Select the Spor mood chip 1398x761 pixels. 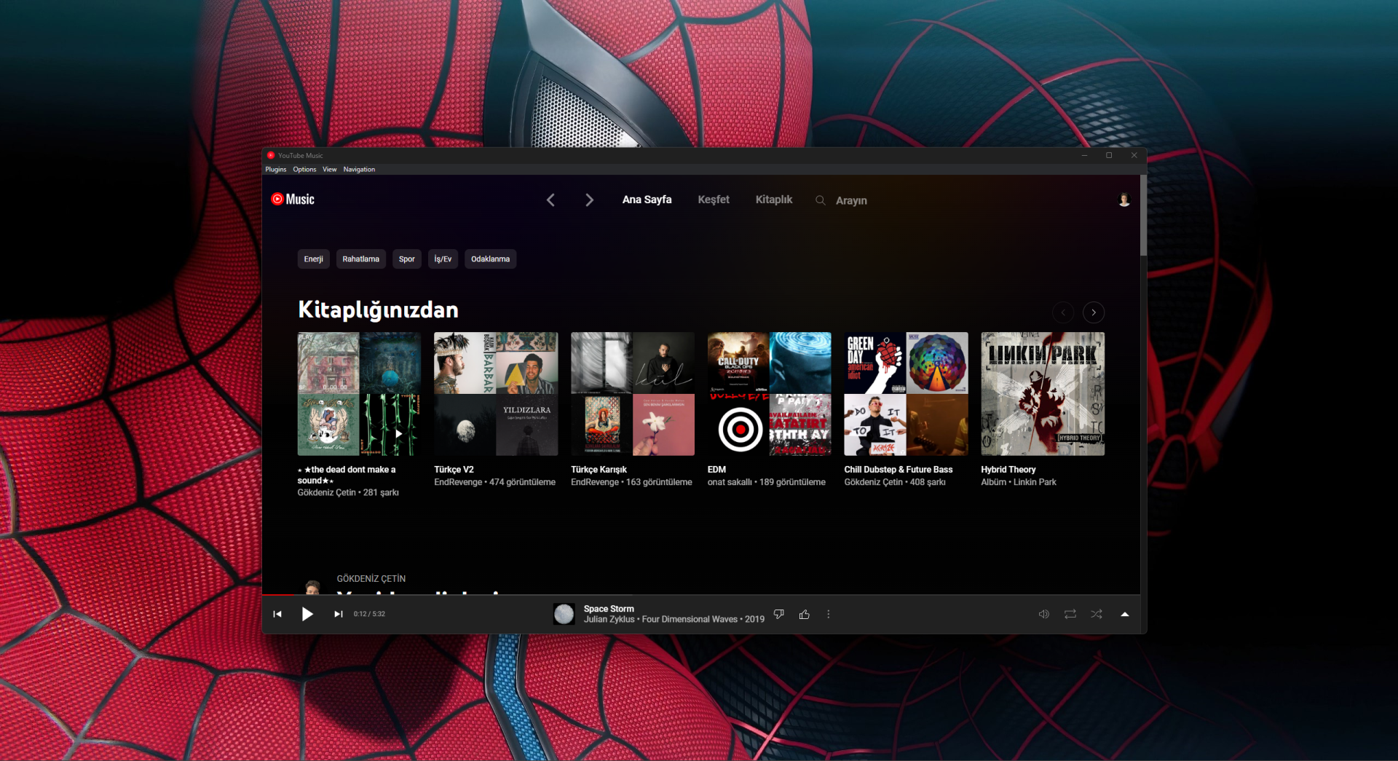(x=407, y=259)
